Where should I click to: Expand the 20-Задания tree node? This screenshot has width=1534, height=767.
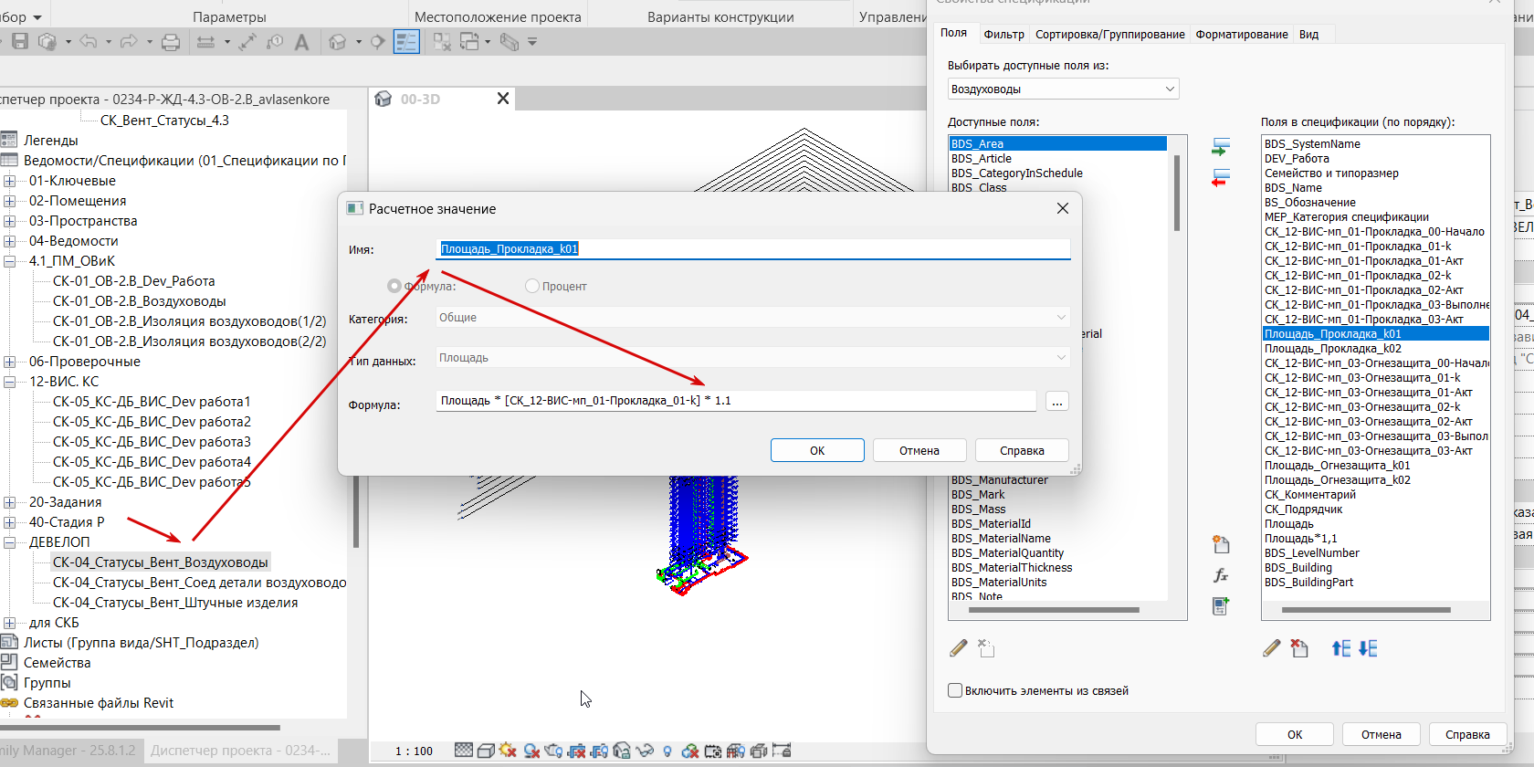pos(10,502)
